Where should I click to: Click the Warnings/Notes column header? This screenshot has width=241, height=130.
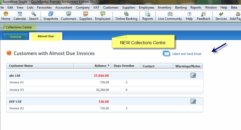click(188, 66)
